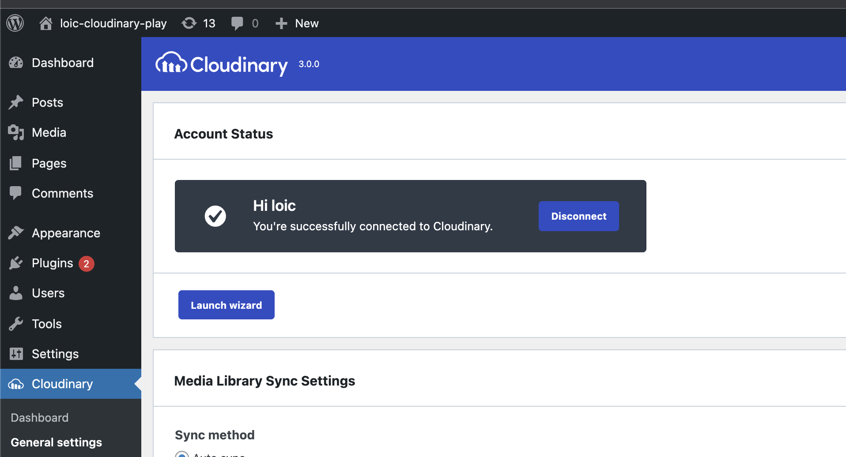Click the Media icon in sidebar
The image size is (846, 457).
(16, 132)
